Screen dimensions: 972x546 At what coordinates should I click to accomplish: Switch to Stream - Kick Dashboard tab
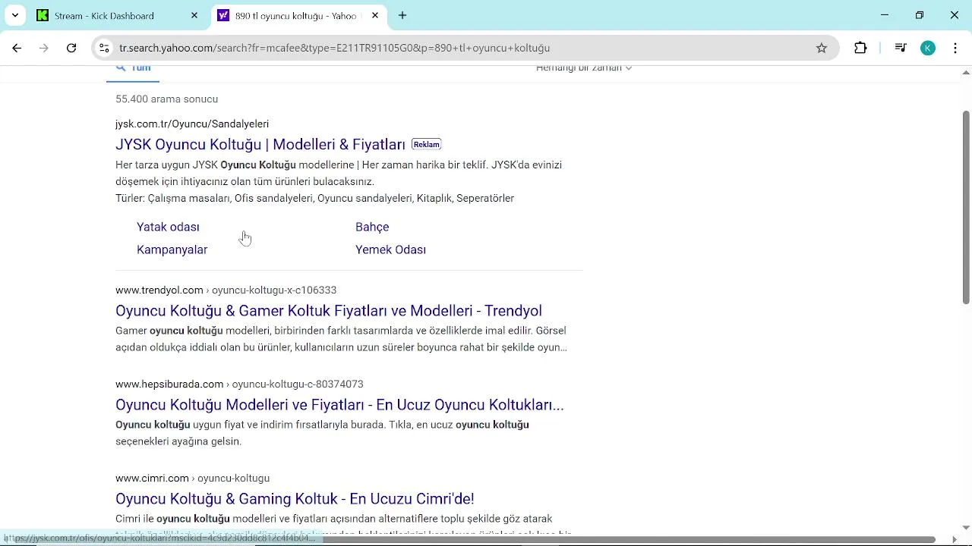(118, 15)
